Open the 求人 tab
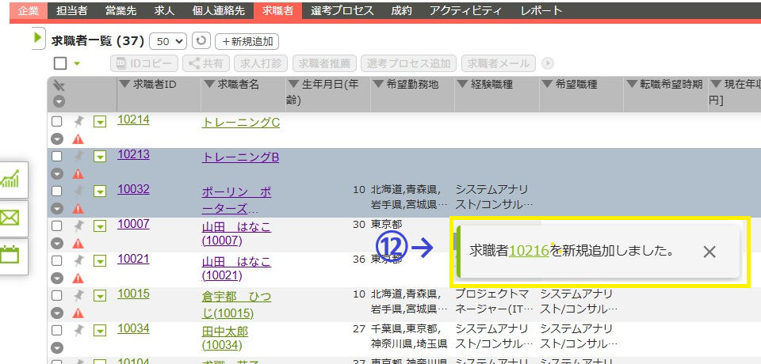This screenshot has height=364, width=761. 165,10
